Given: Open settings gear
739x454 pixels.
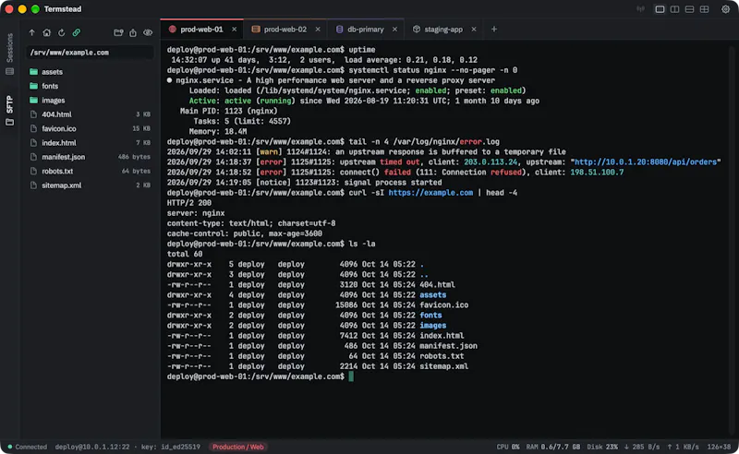Looking at the screenshot, I should (x=726, y=9).
